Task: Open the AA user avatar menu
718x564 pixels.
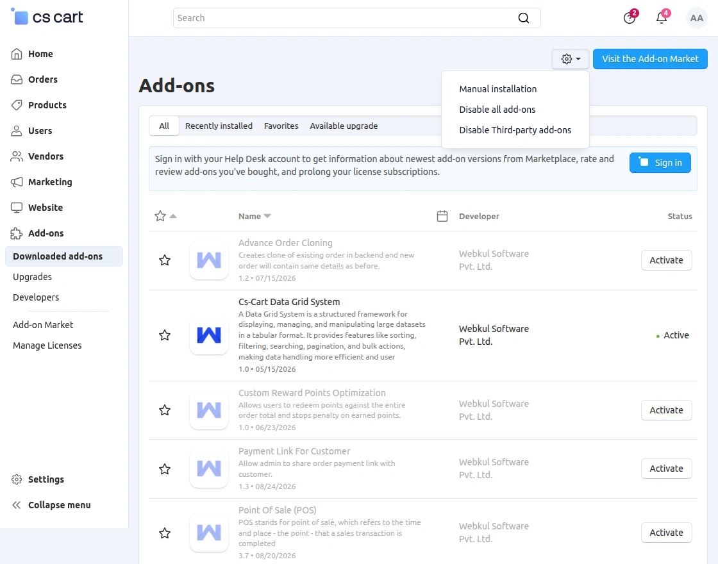Action: click(x=696, y=18)
